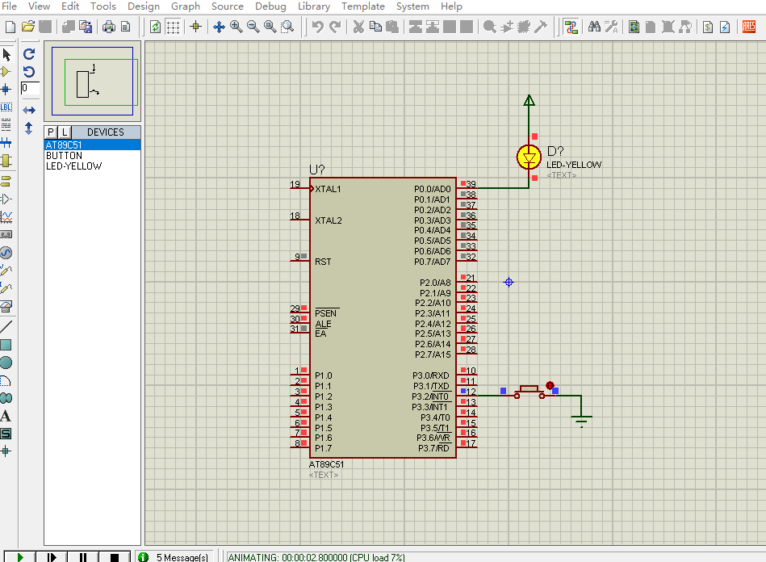Select the Wire Label (LBL) tool

pos(6,107)
